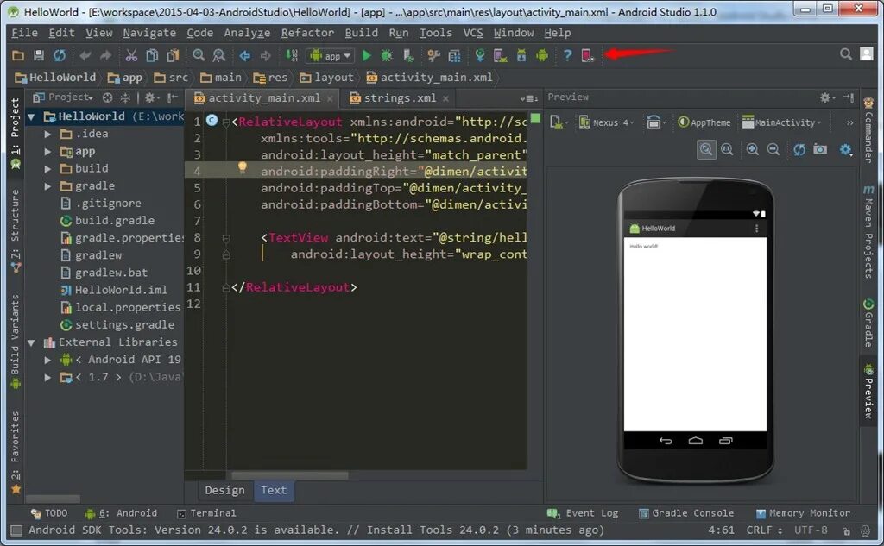Switch to the Design tab
884x546 pixels.
[224, 490]
